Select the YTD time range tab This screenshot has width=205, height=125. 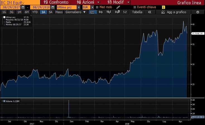click(x=35, y=12)
